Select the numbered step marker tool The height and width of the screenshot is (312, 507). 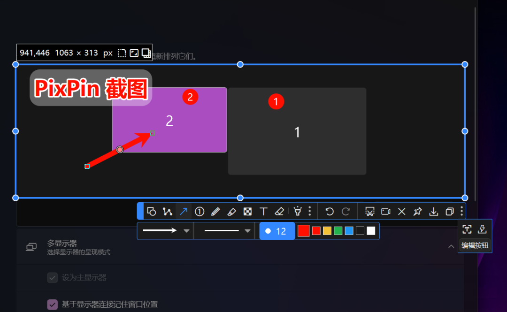(x=200, y=212)
